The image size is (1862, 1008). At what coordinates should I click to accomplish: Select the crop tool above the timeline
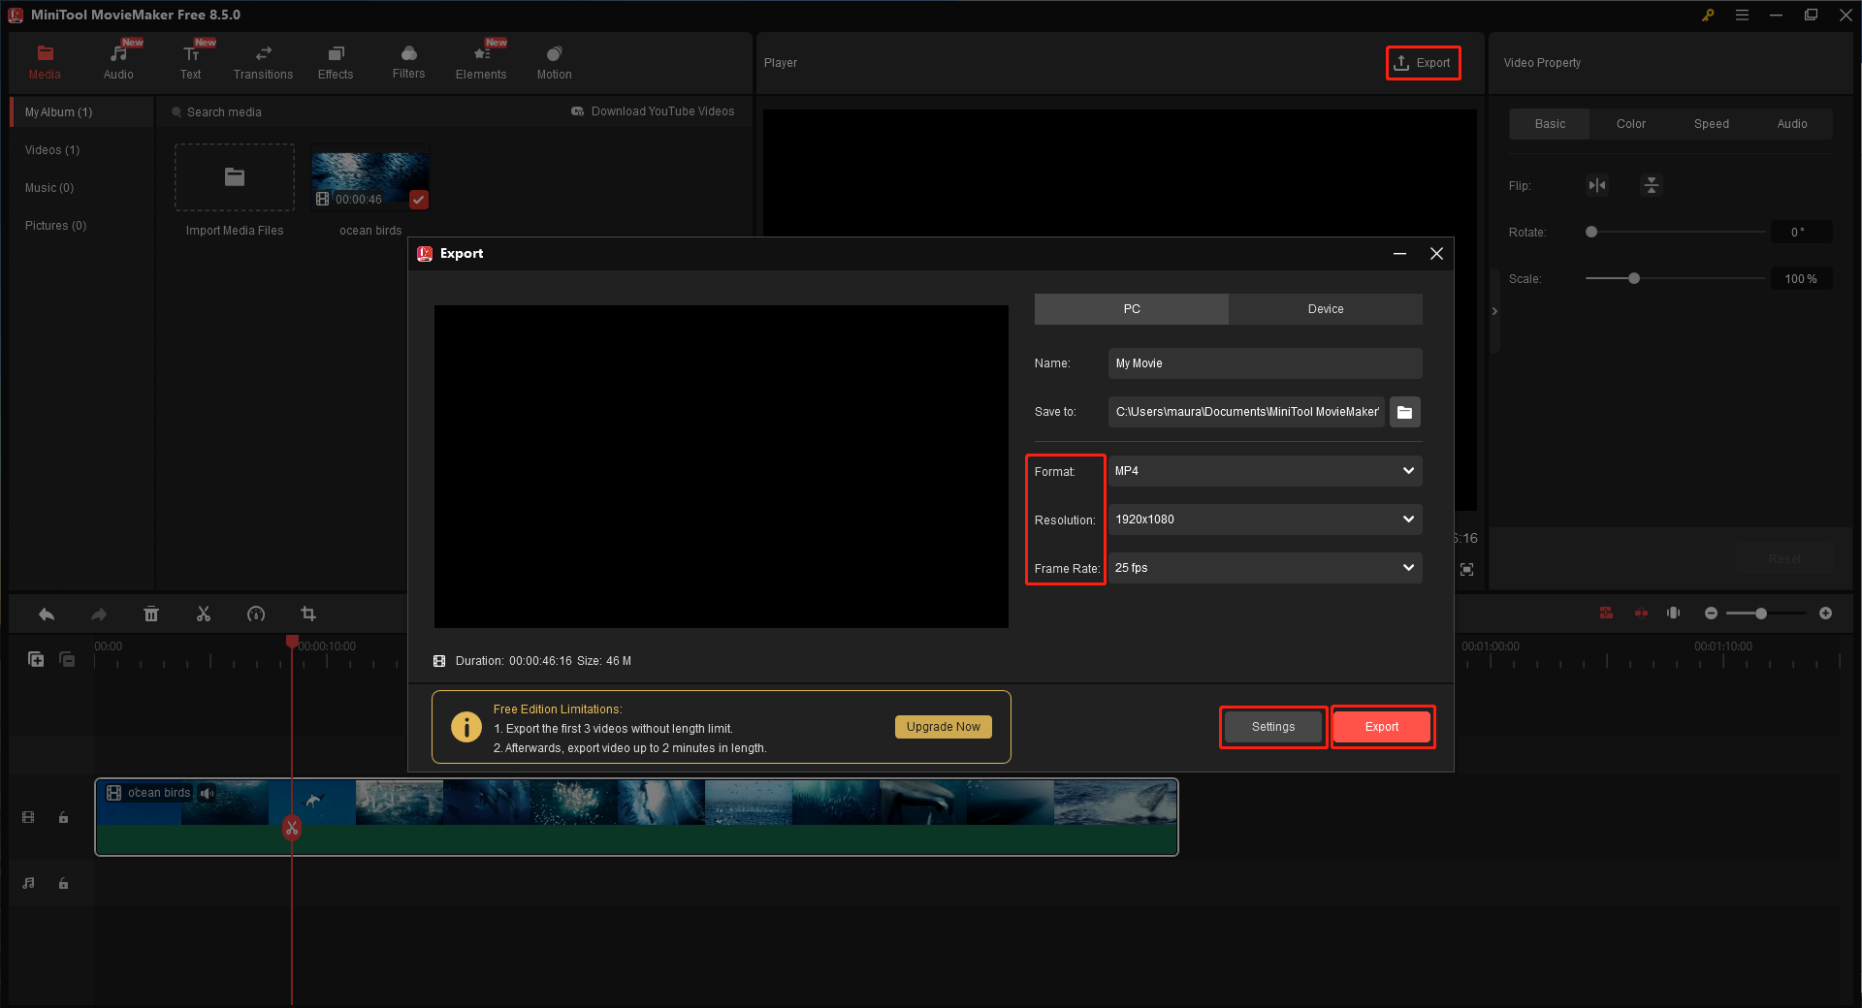coord(307,614)
